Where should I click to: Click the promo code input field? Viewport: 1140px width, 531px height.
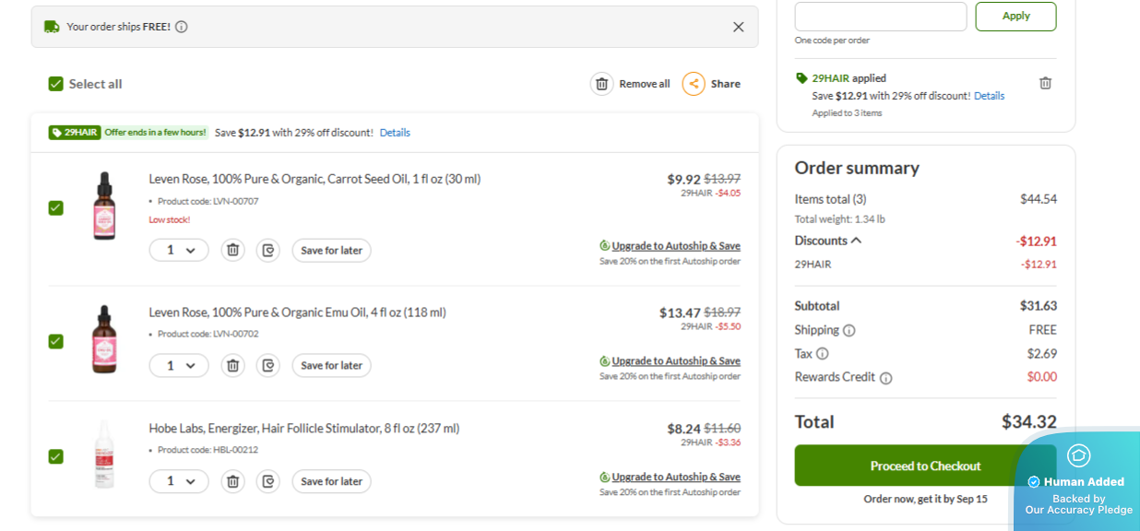tap(880, 17)
